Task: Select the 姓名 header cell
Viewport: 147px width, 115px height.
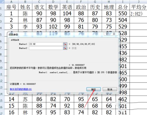Action: point(25,7)
